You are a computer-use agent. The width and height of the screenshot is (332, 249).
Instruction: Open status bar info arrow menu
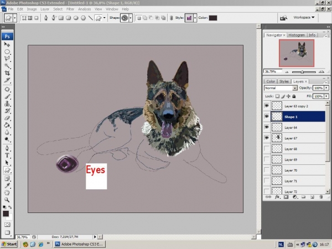tap(95, 237)
